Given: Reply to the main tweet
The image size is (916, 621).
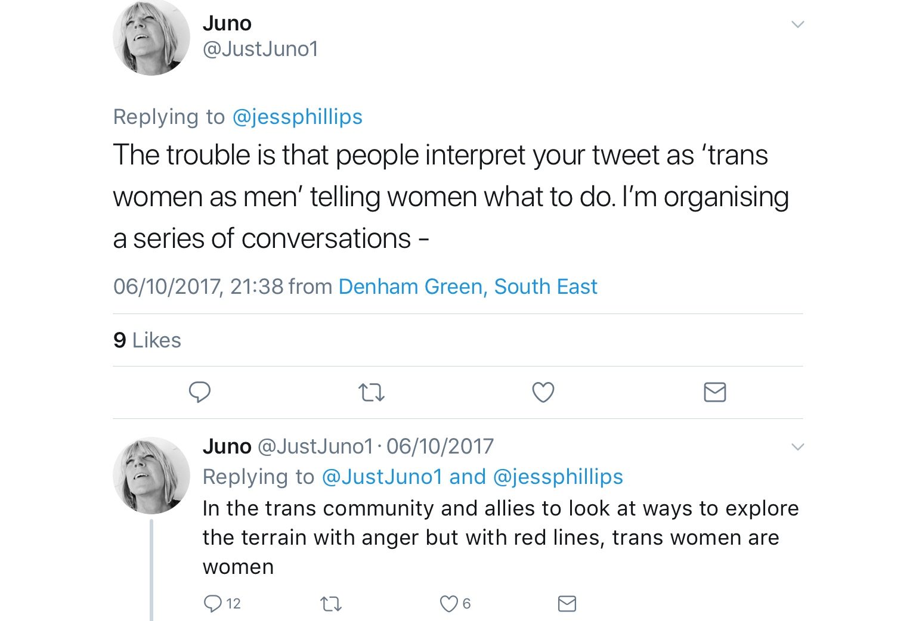Looking at the screenshot, I should [x=200, y=392].
